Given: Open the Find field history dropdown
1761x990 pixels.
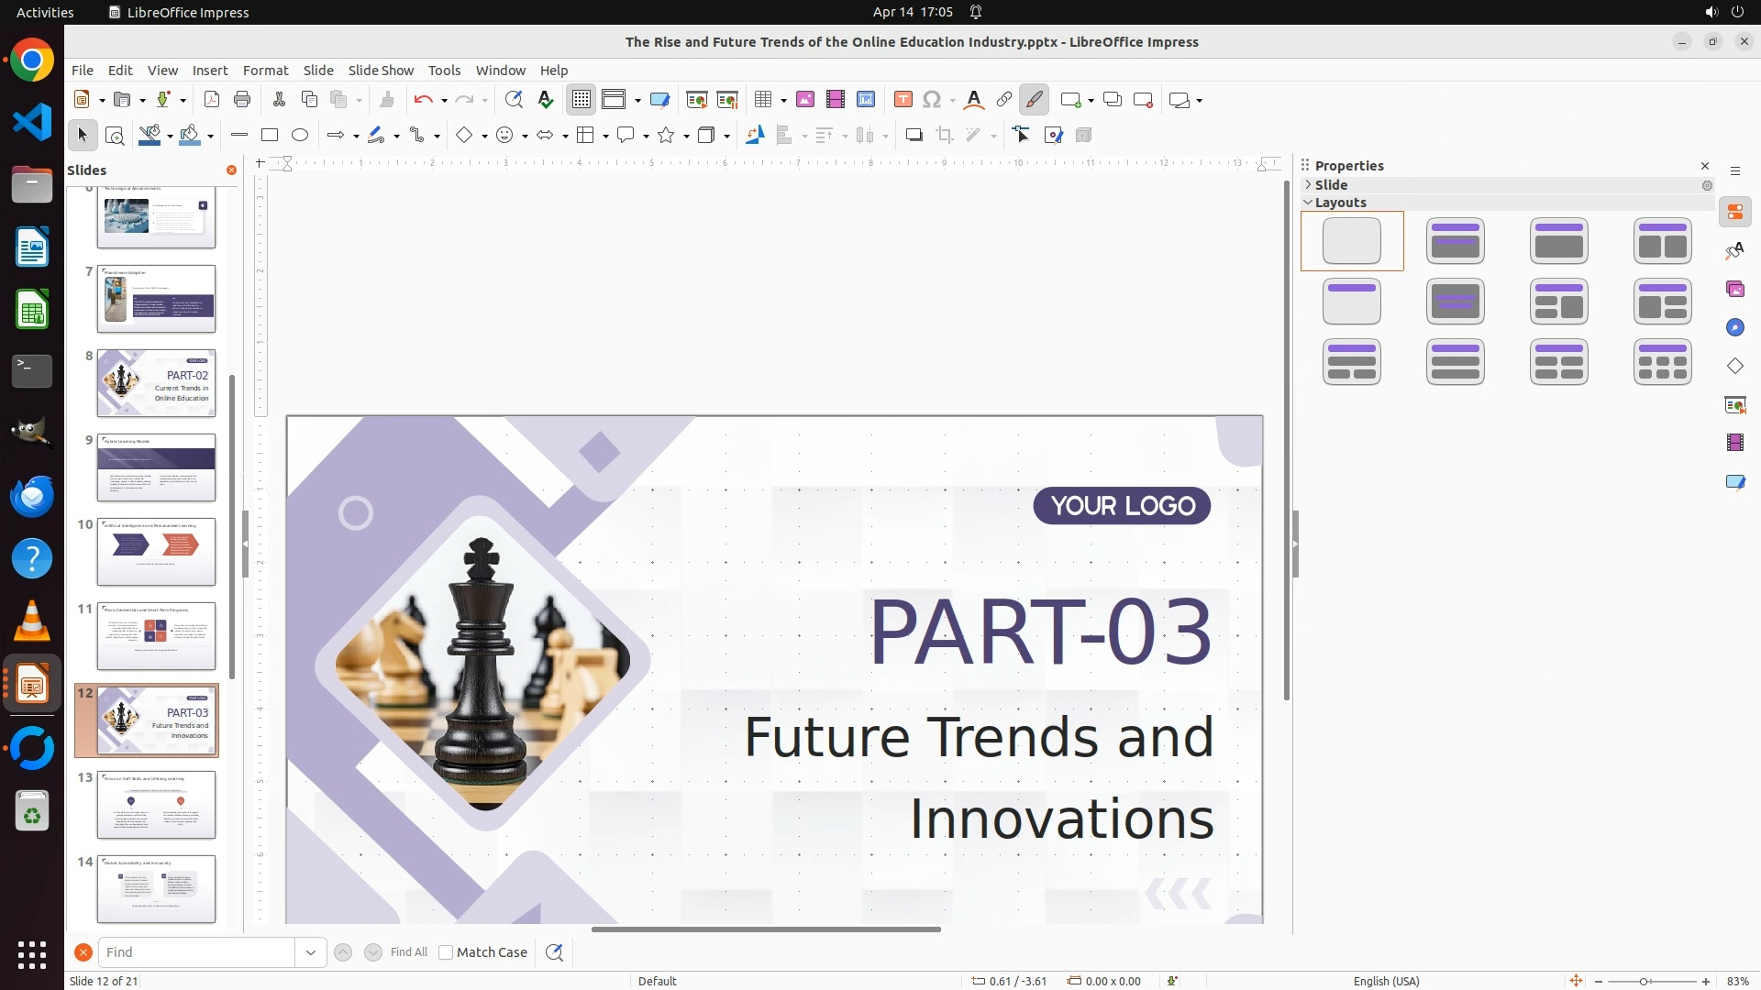Looking at the screenshot, I should (311, 952).
